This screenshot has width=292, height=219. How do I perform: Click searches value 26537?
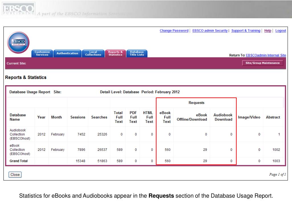[x=102, y=150]
